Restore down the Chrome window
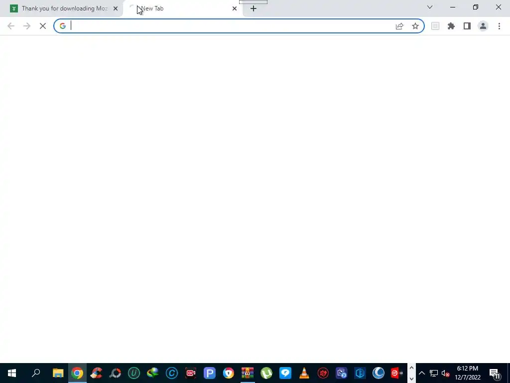The image size is (510, 383). [x=476, y=7]
